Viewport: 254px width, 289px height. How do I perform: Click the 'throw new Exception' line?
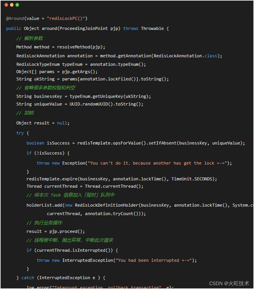click(x=134, y=163)
